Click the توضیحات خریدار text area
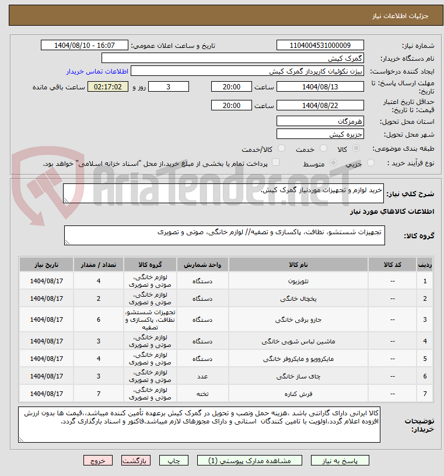This screenshot has height=476, width=444. pyautogui.click(x=199, y=425)
